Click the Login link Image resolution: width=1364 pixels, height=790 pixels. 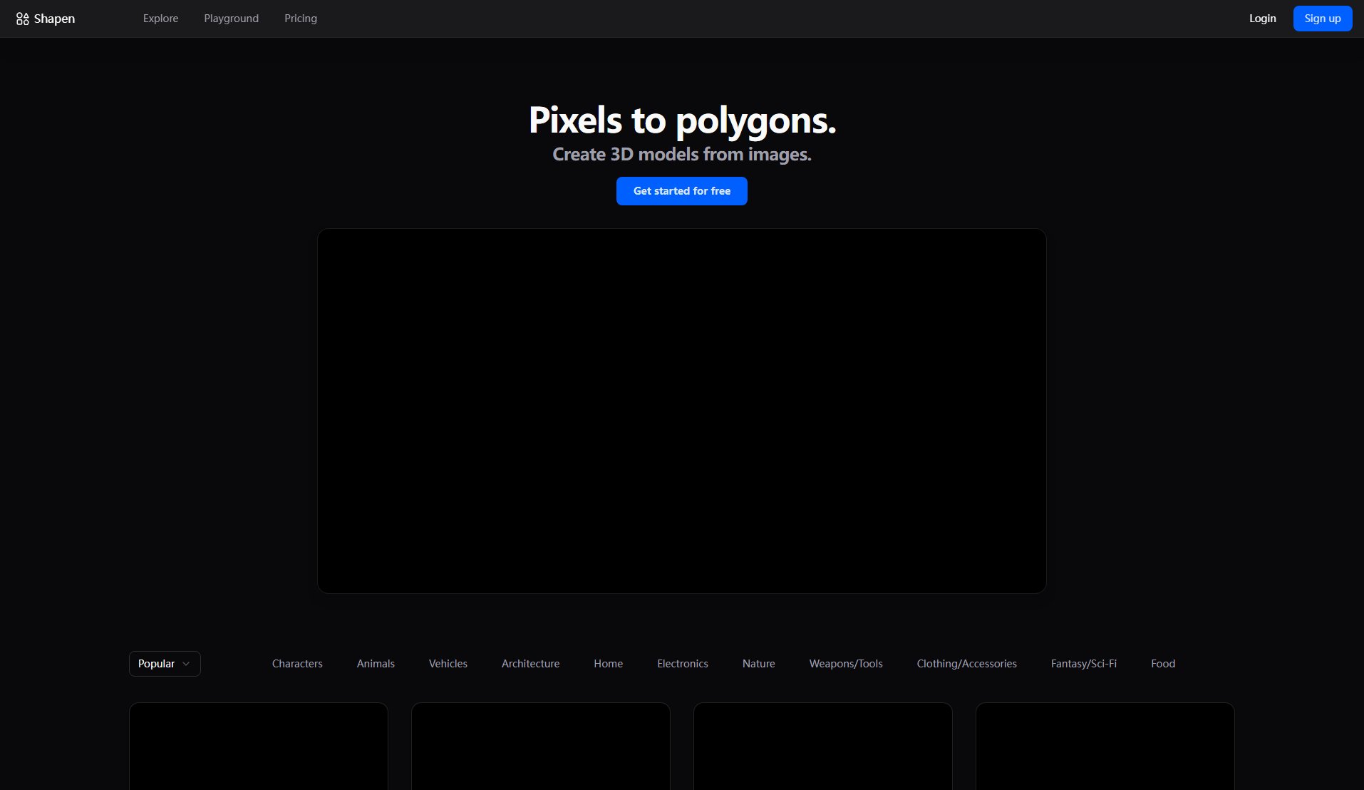[x=1262, y=19]
